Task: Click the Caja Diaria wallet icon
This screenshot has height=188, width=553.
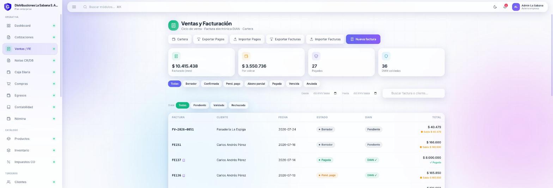Action: (9, 72)
